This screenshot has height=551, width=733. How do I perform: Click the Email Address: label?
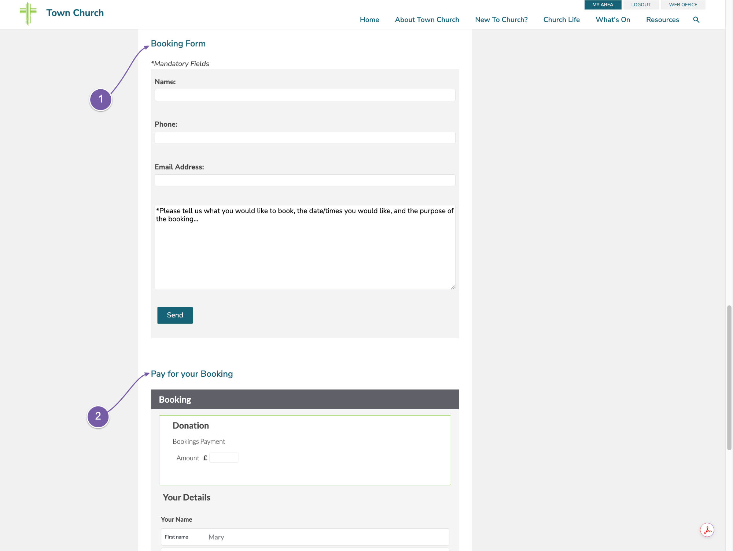click(179, 167)
